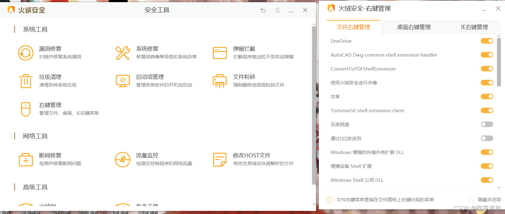Click the 火绒安全 logo in main window
The height and width of the screenshot is (214, 505).
pos(26,10)
